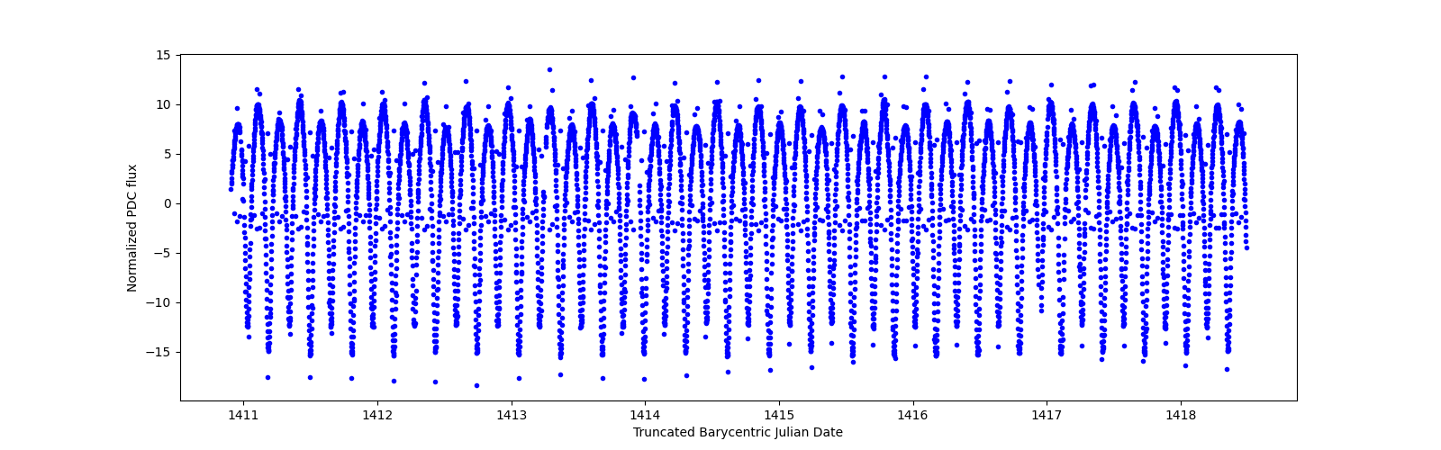Click x-axis tick label 1416
1441x450 pixels.
click(x=913, y=415)
